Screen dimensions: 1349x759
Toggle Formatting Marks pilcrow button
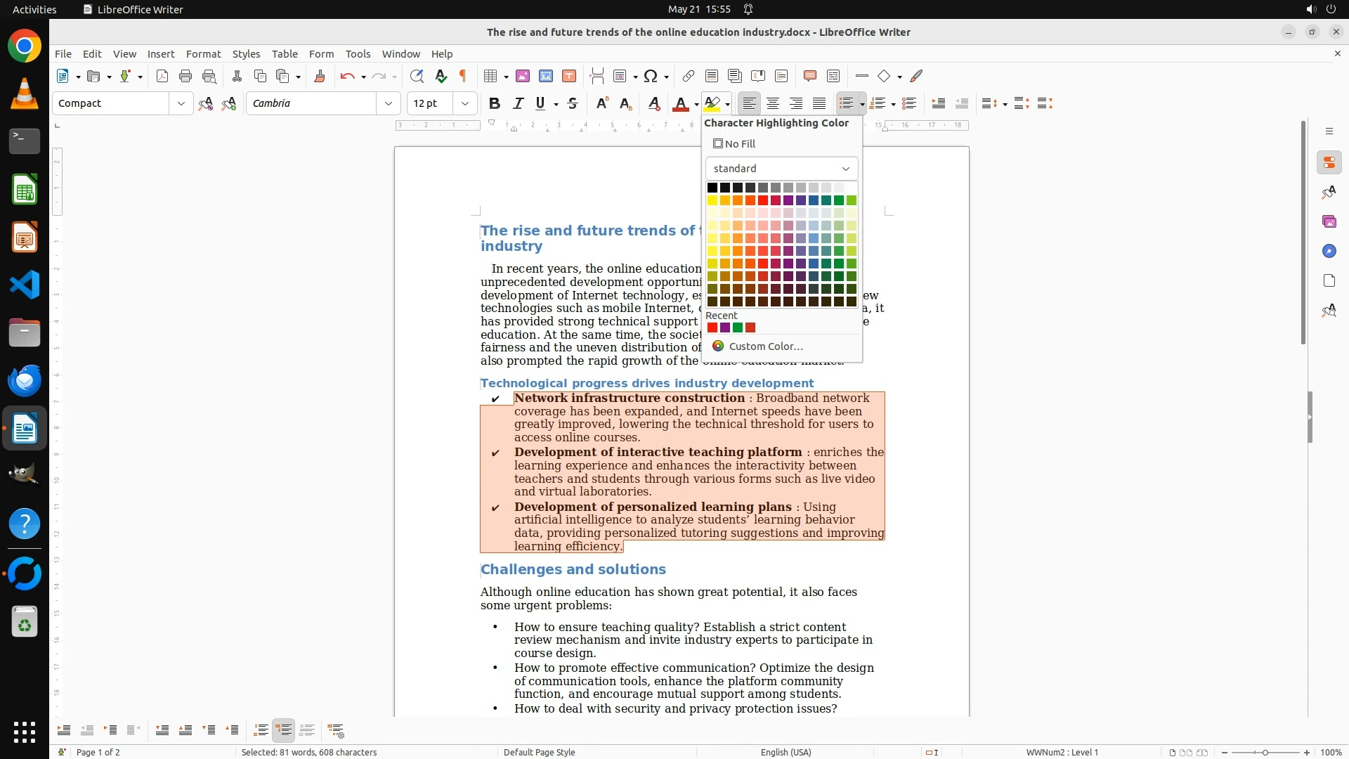coord(463,76)
